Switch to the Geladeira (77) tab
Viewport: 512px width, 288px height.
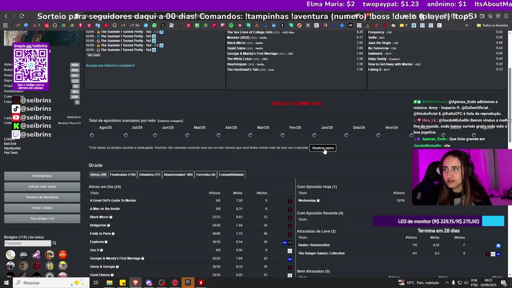coord(150,174)
